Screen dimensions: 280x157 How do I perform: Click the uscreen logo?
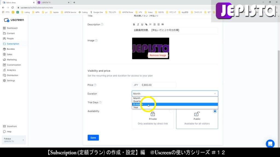tap(14, 20)
